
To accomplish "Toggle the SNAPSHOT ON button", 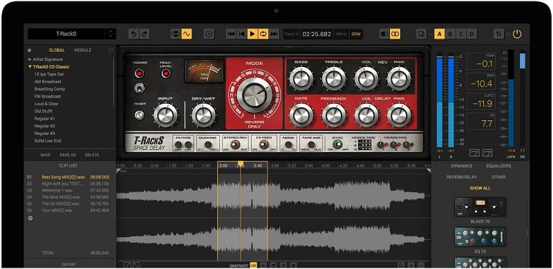I will click(x=253, y=265).
